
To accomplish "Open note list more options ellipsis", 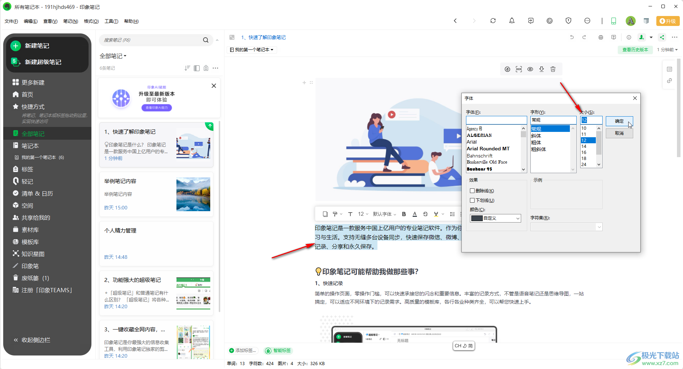I will (215, 68).
